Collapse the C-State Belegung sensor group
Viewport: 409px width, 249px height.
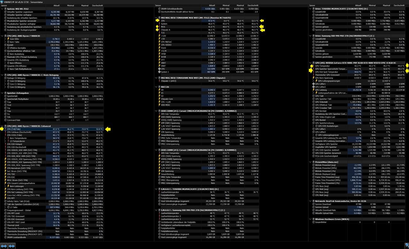2,75
